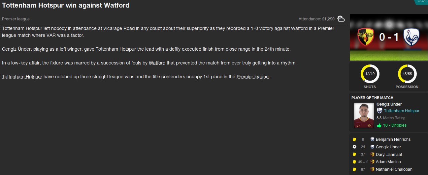Click the green thumbs-up Dribbles icon

379,125
